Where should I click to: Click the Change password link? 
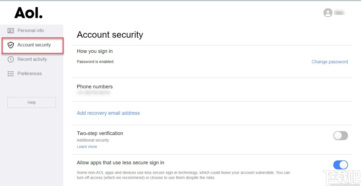coord(330,62)
